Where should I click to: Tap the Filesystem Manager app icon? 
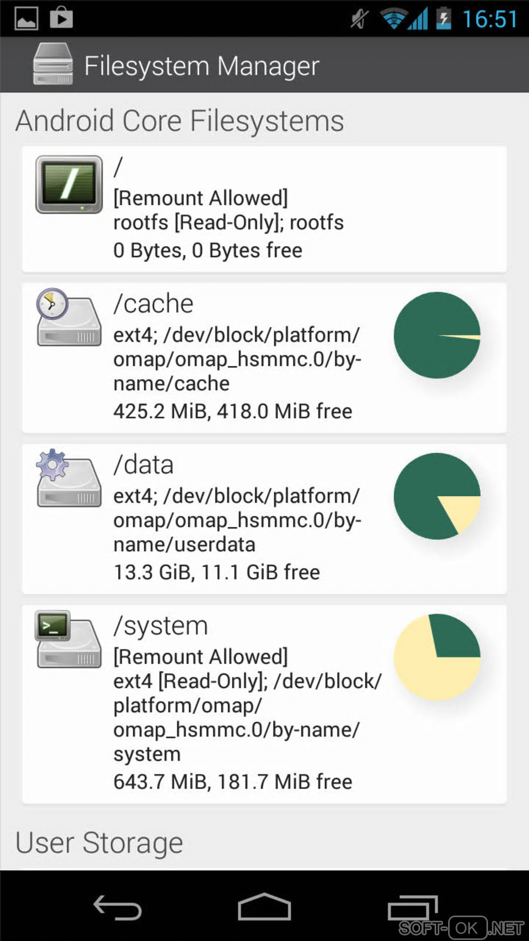pos(52,64)
